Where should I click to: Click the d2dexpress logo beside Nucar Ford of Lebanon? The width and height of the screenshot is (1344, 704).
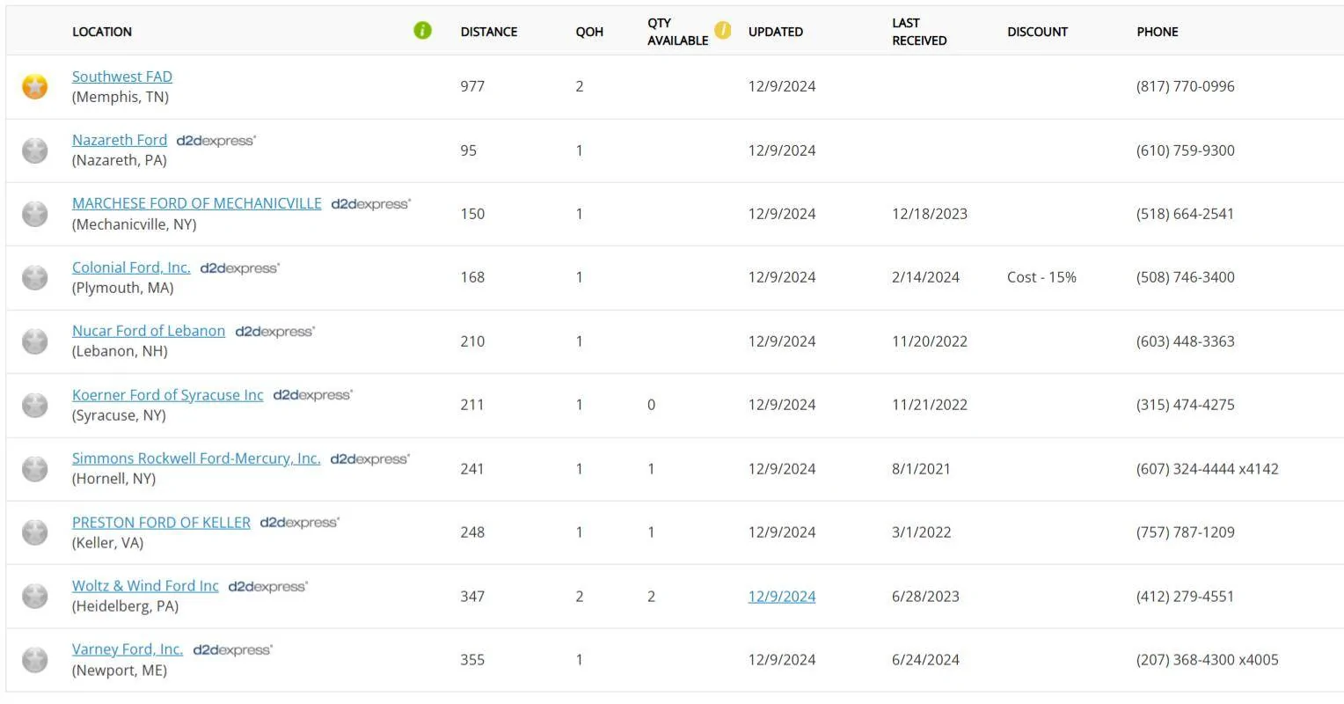(x=274, y=332)
